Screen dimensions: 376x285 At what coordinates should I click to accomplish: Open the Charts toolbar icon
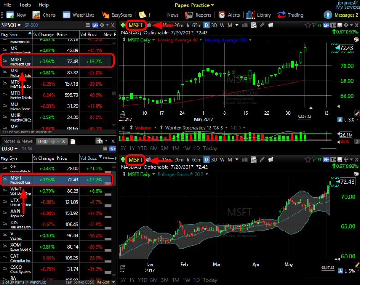click(x=36, y=15)
